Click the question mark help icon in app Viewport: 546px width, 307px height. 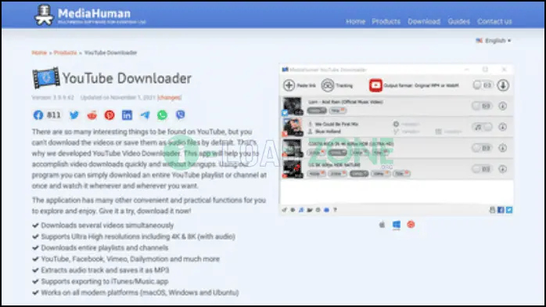point(335,210)
